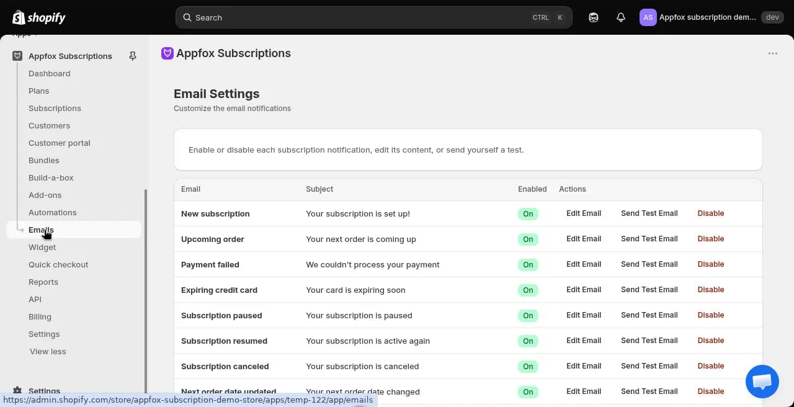Edit the Subscription paused email

click(584, 315)
